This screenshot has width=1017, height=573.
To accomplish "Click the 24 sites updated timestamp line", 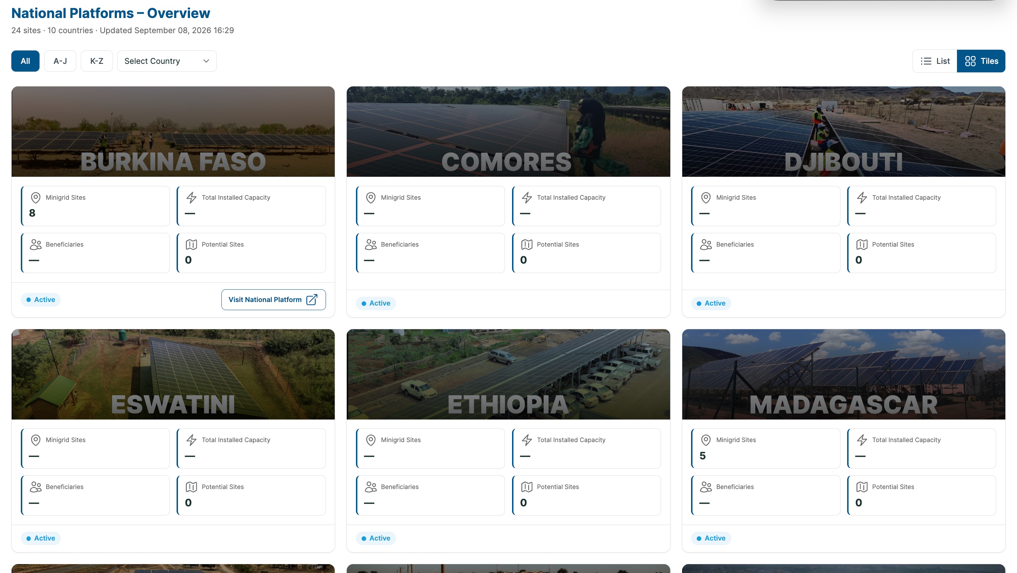I will click(x=123, y=30).
